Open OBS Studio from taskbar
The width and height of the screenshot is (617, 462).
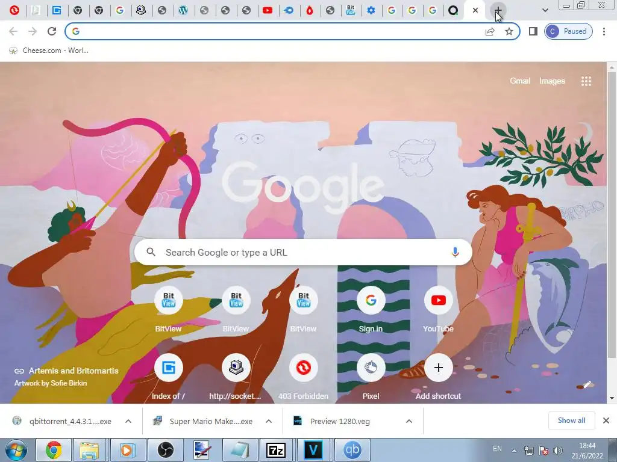pyautogui.click(x=165, y=450)
